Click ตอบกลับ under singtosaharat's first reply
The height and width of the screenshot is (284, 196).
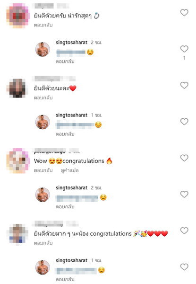coord(65,62)
